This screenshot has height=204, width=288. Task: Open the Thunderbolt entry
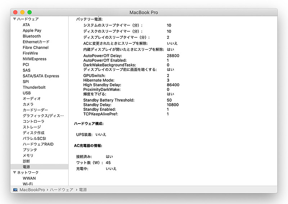pyautogui.click(x=34, y=87)
